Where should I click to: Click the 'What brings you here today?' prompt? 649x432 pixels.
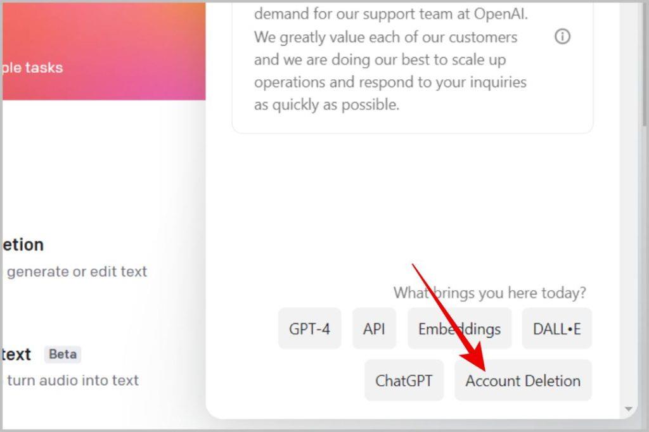(x=490, y=293)
